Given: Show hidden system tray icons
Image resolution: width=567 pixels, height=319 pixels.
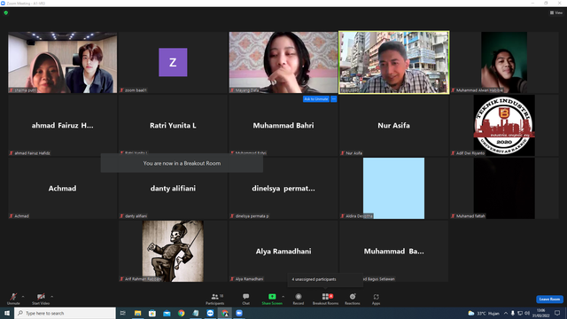Looking at the screenshot, I should click(506, 313).
